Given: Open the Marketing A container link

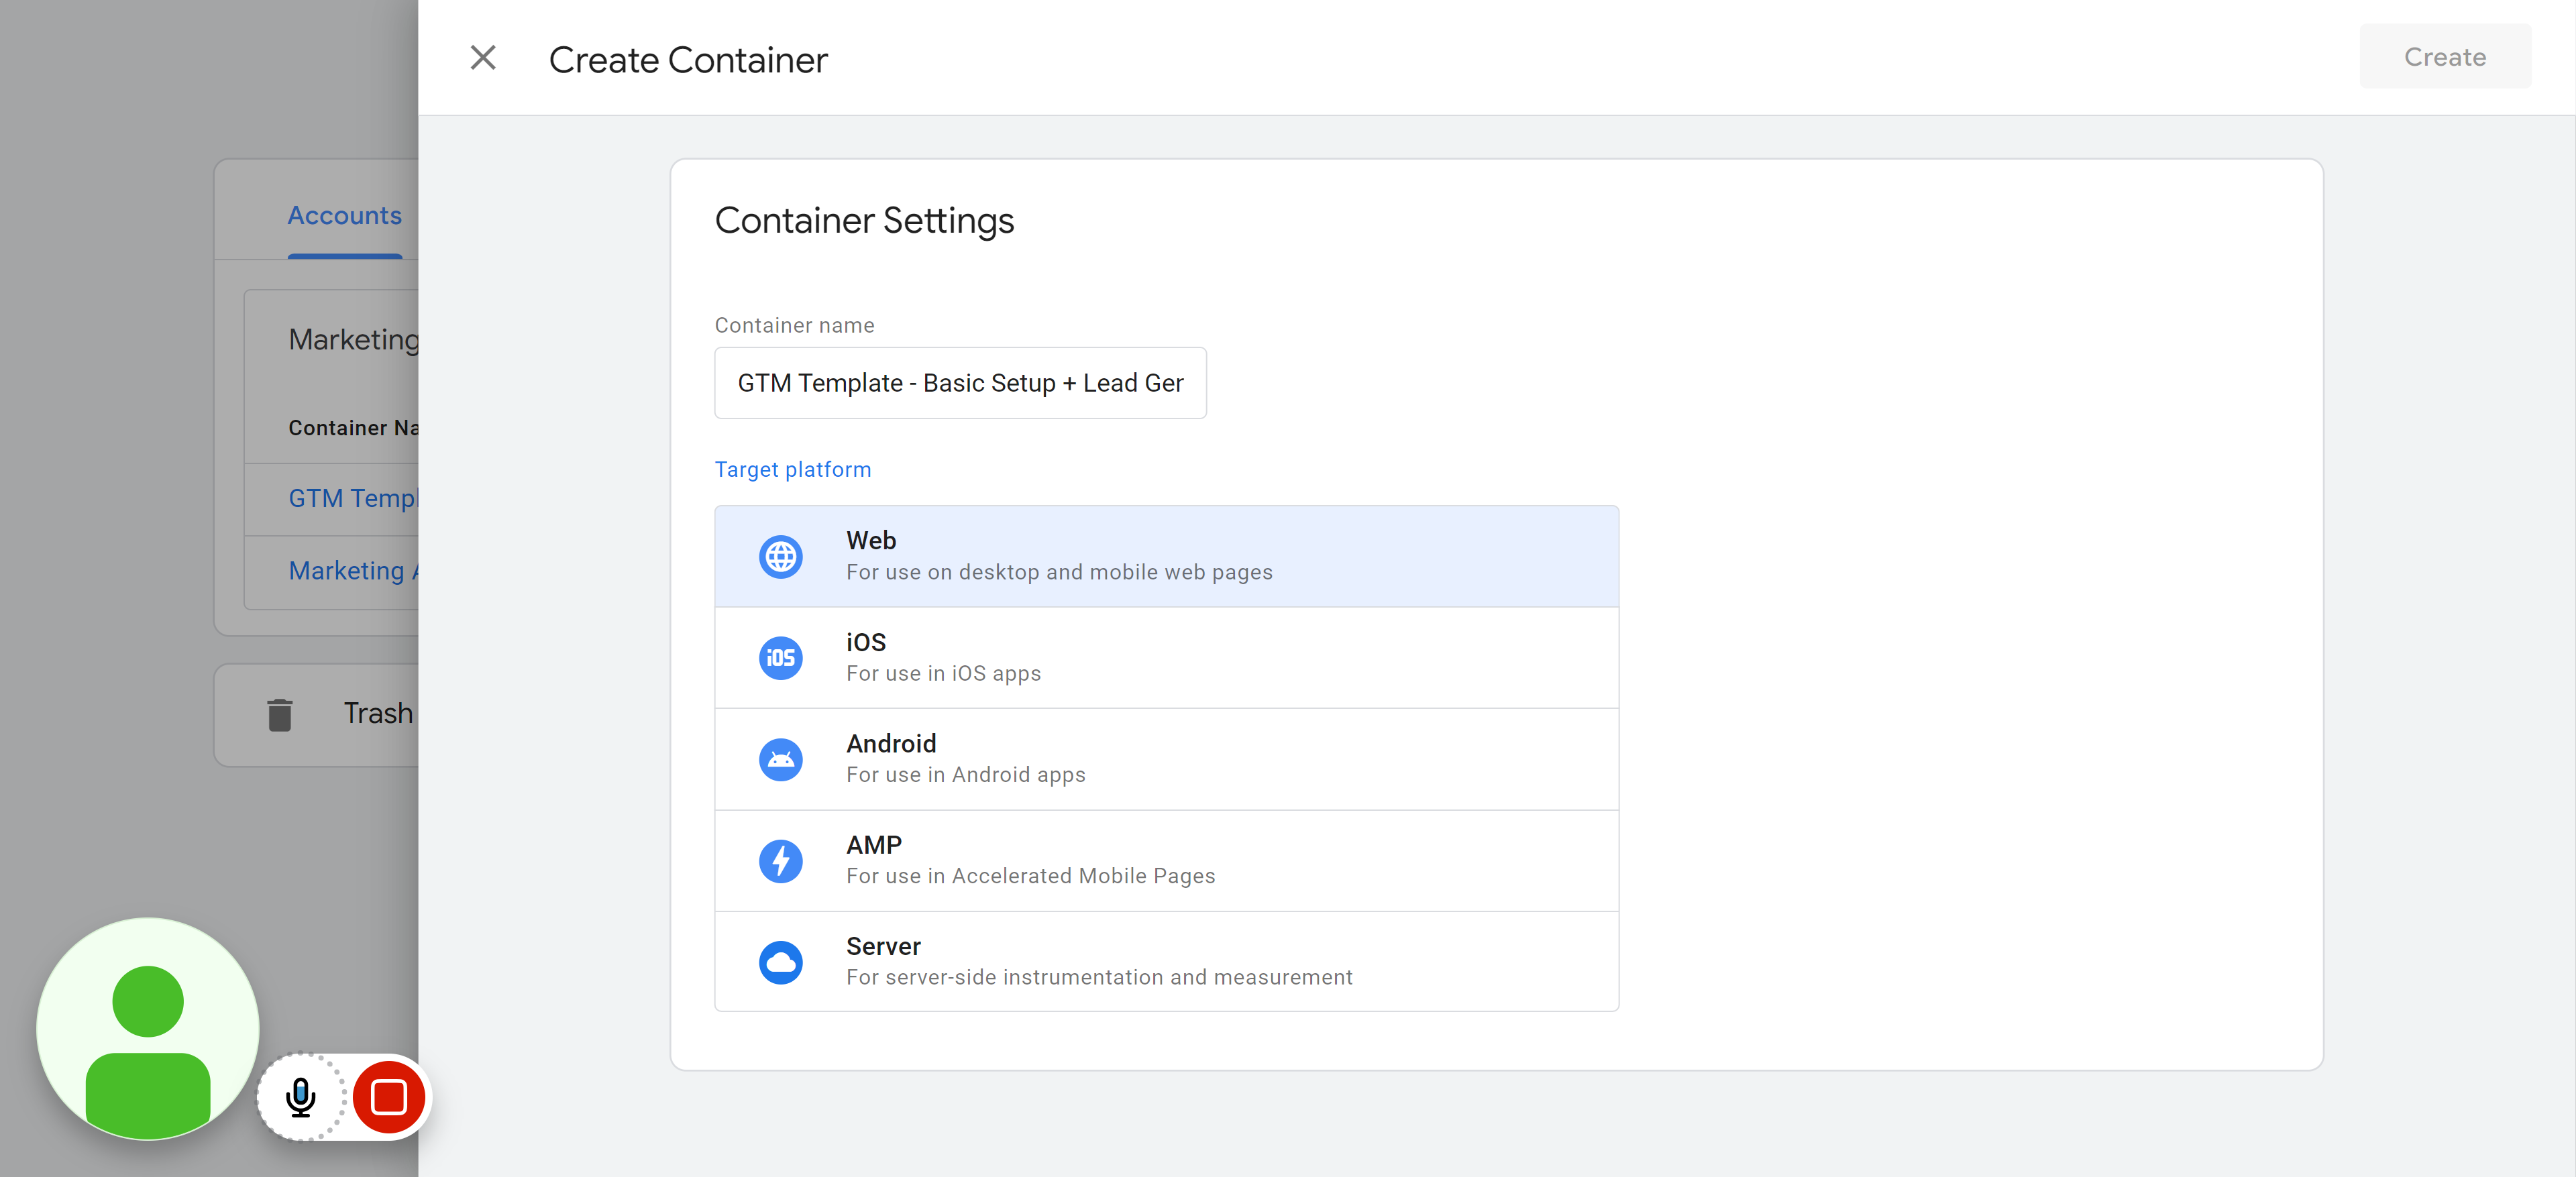Looking at the screenshot, I should pos(352,570).
